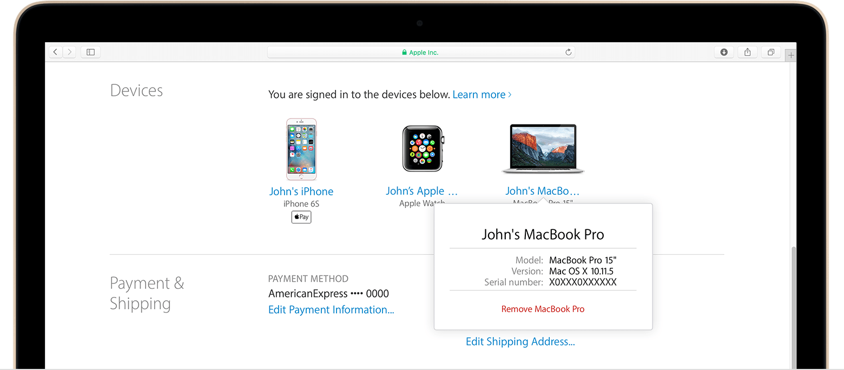Viewport: 844px width, 370px height.
Task: Click the Share icon in toolbar
Action: [x=747, y=52]
